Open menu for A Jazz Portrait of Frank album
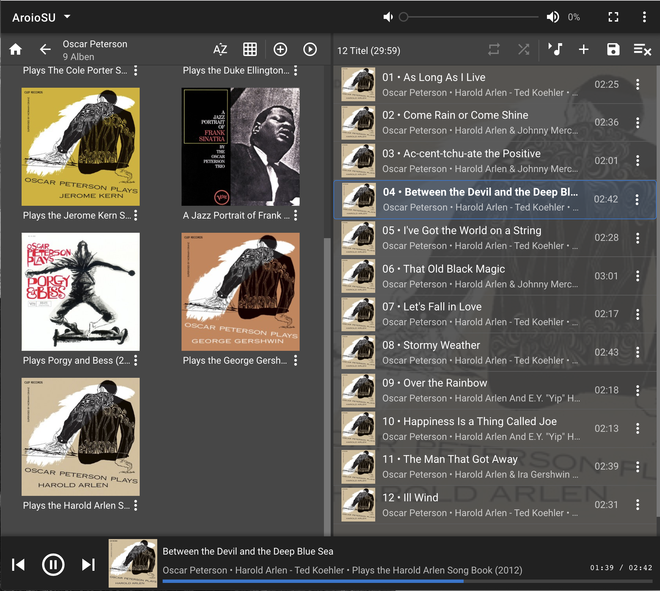660x591 pixels. [x=296, y=215]
